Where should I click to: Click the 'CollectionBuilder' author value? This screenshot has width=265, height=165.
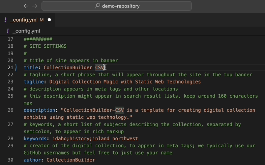[71, 160]
